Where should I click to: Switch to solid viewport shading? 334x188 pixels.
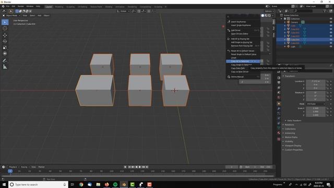point(263,15)
